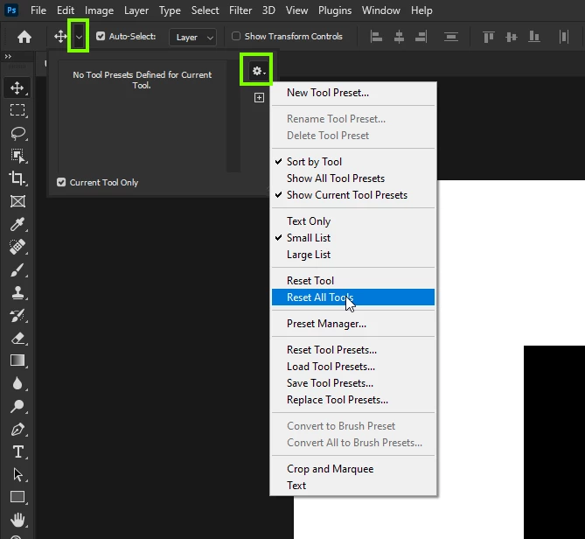The width and height of the screenshot is (585, 539).
Task: Click Reset All Tools
Action: pos(353,297)
